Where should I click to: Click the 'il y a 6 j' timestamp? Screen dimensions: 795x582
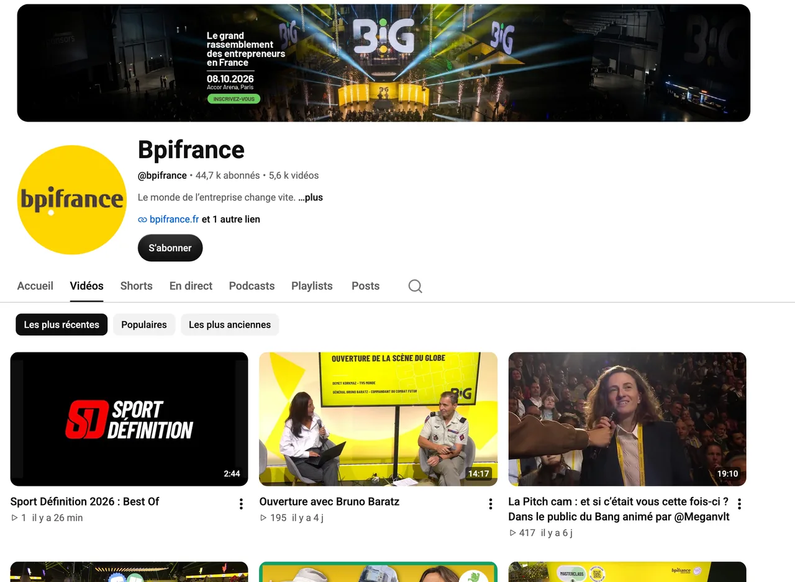pos(556,532)
